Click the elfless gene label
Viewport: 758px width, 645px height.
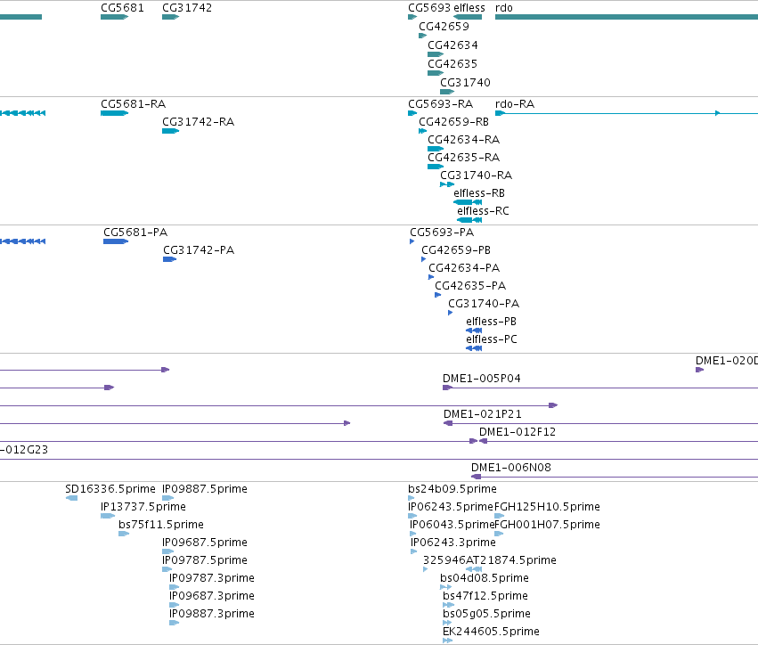469,8
